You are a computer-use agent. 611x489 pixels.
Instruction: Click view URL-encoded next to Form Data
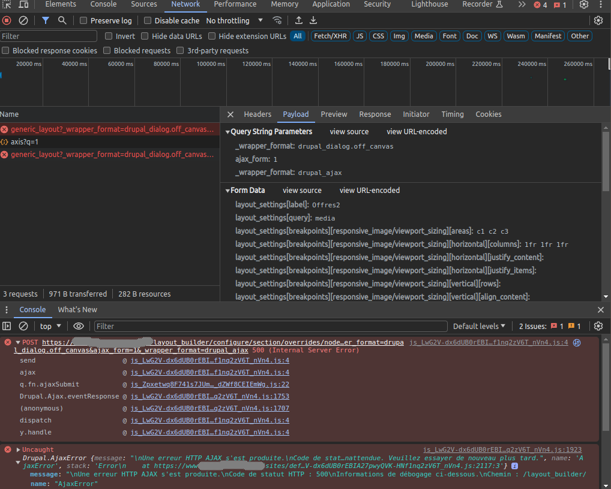pos(369,190)
